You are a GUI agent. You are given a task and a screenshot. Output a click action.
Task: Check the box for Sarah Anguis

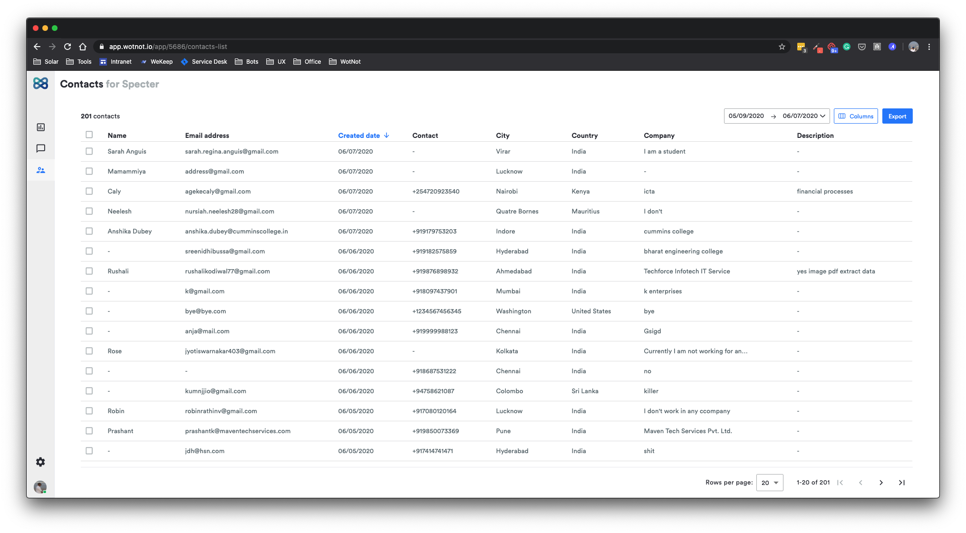89,151
